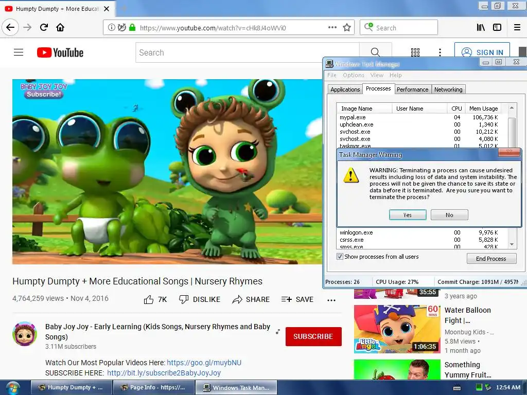Sort processes by Mem Usage column
The height and width of the screenshot is (395, 527).
click(x=483, y=109)
